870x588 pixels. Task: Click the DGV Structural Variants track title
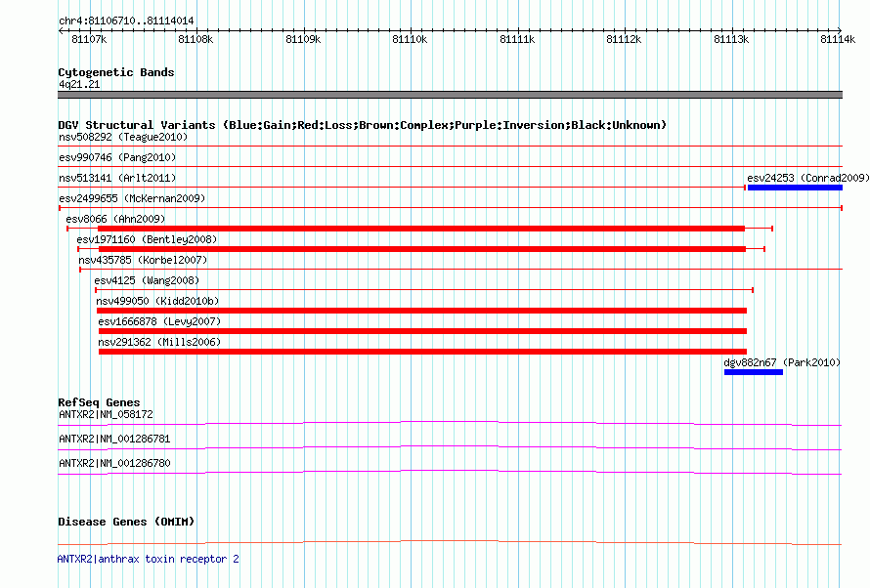363,125
